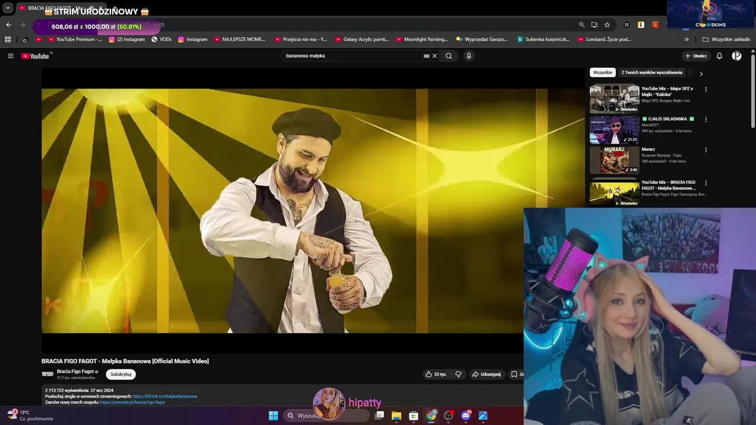Open the Chrome apps grid shortcut

tap(8, 40)
